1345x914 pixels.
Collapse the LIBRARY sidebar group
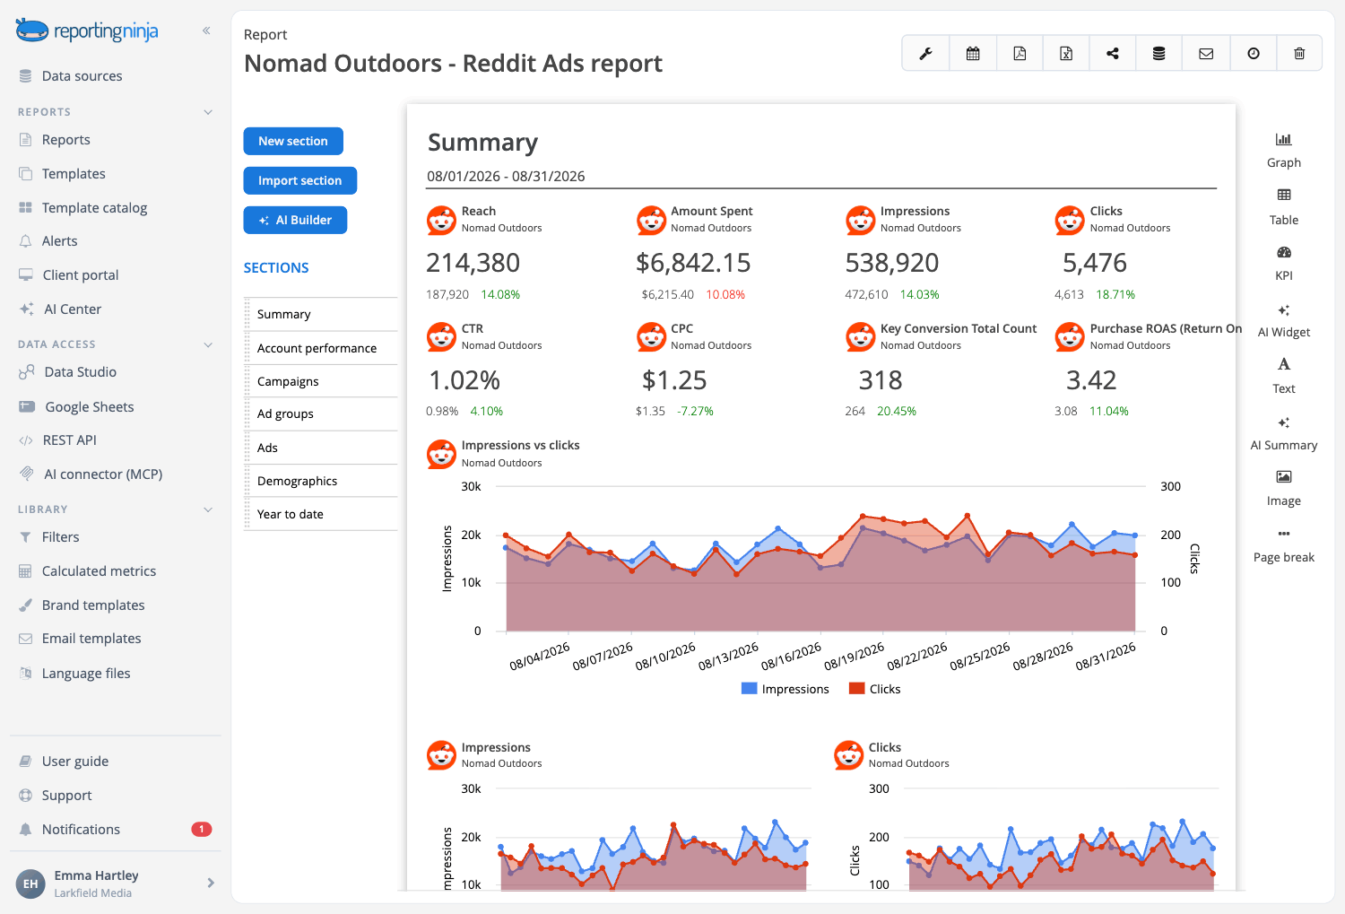[208, 509]
